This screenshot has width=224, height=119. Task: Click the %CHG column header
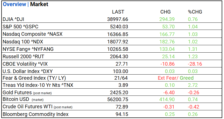pos(195,12)
